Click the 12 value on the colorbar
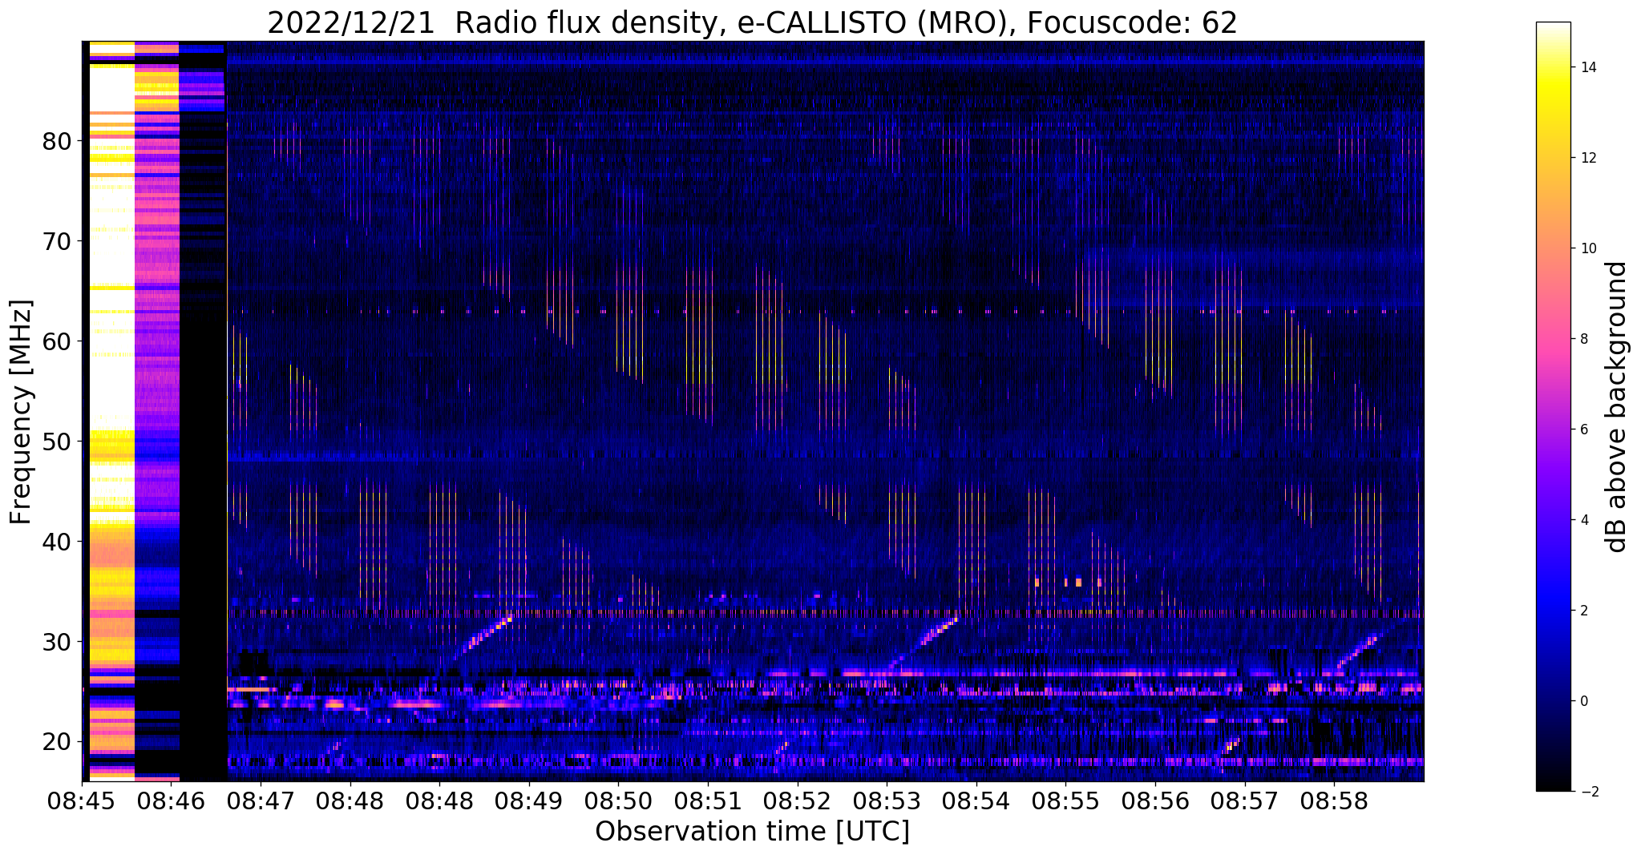This screenshot has height=855, width=1641. [1587, 158]
